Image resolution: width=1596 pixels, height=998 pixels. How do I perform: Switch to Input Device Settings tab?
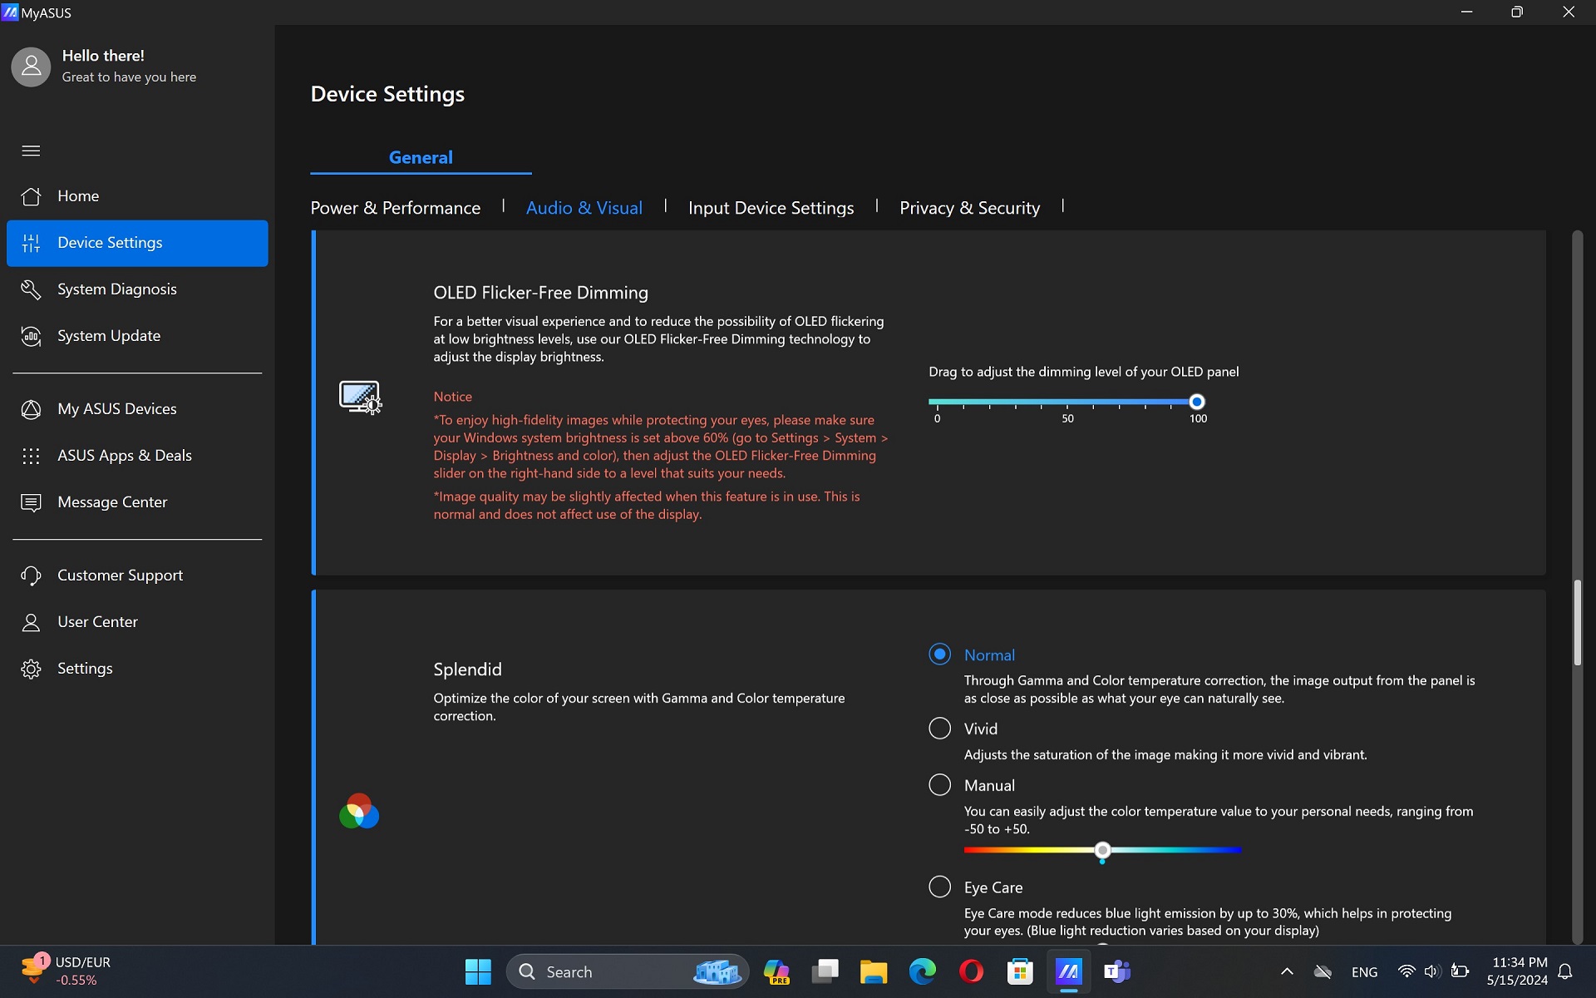771,208
